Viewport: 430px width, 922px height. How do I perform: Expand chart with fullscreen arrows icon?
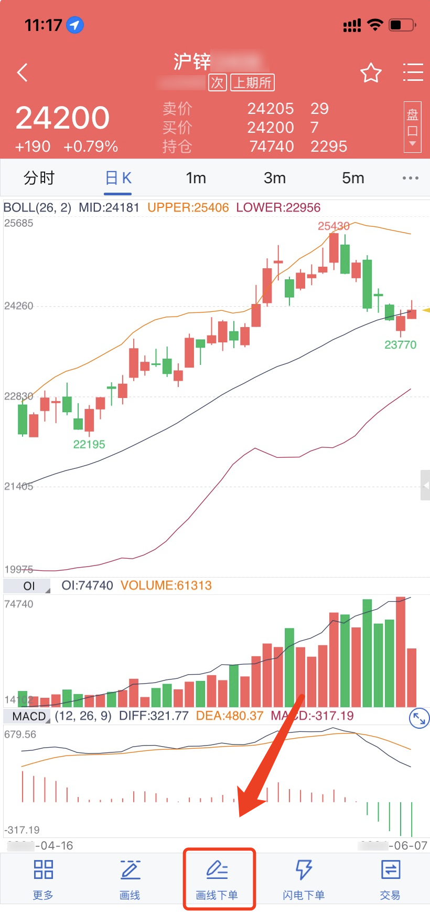coord(419,718)
